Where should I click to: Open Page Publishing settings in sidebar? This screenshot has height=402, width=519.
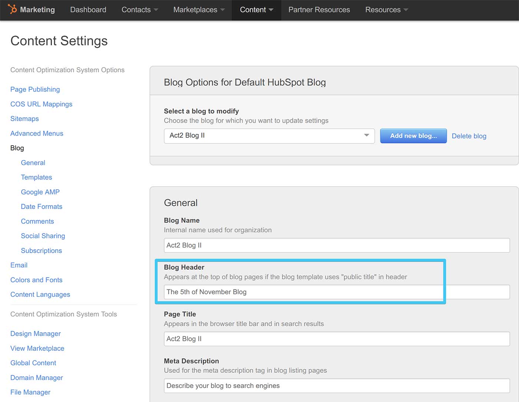click(35, 89)
